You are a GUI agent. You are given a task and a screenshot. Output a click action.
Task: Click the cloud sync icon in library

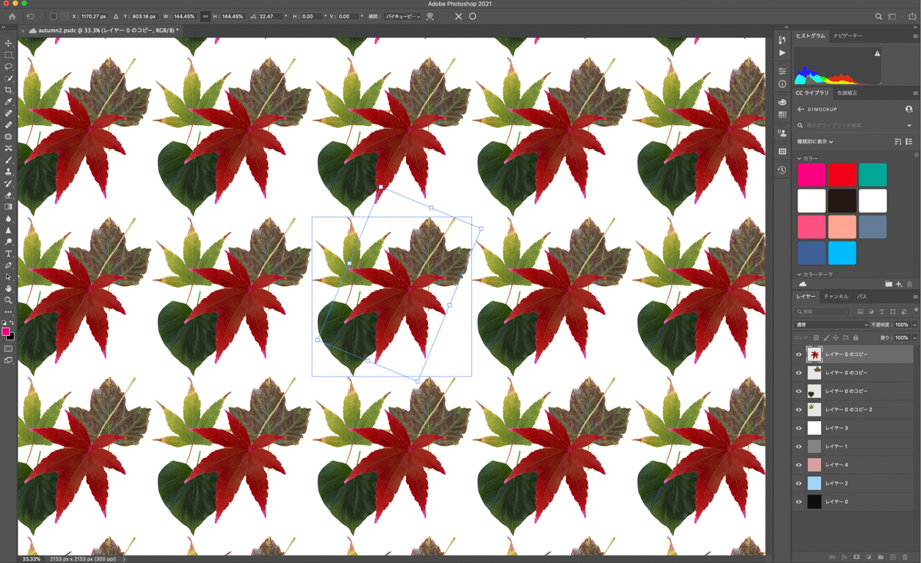(803, 285)
